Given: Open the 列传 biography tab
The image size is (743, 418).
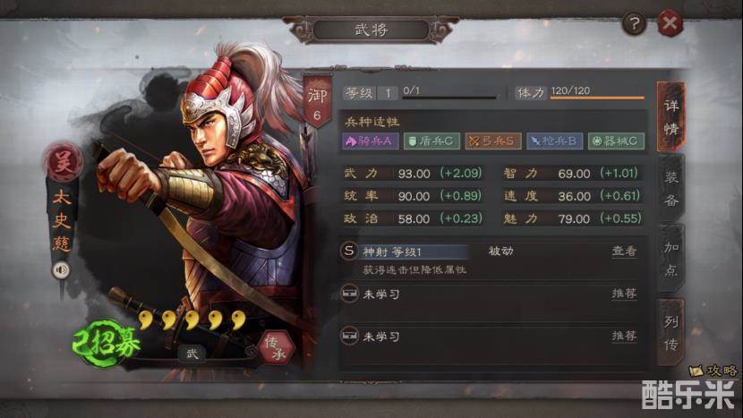Looking at the screenshot, I should click(x=671, y=333).
